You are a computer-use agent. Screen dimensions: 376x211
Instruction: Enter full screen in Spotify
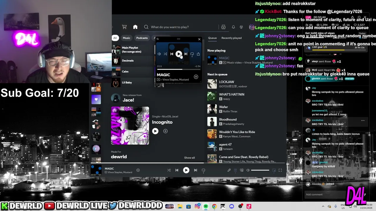(x=280, y=170)
